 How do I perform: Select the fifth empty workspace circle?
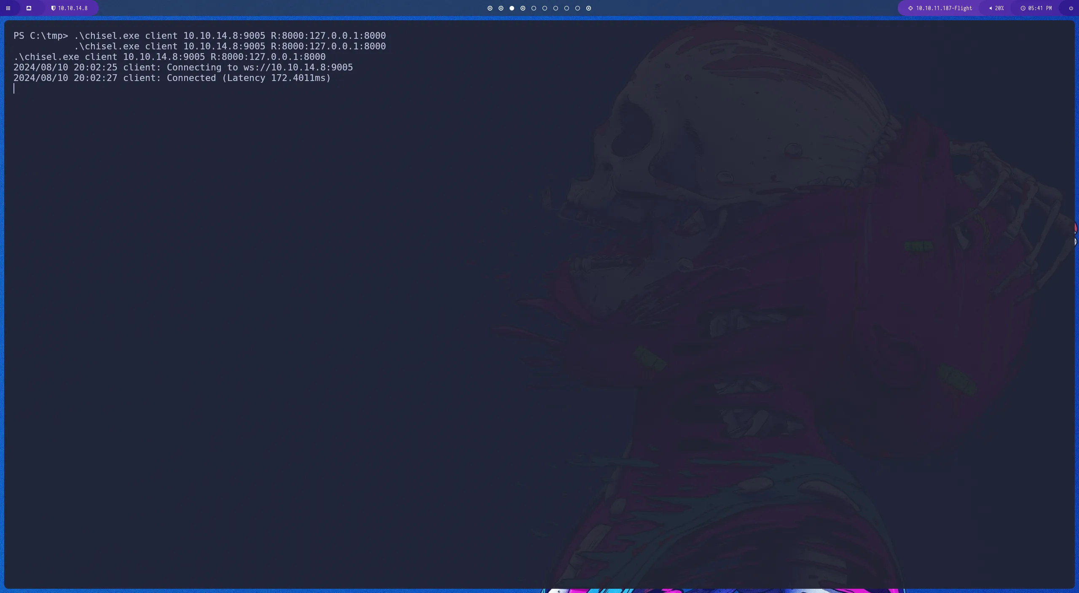pos(534,8)
